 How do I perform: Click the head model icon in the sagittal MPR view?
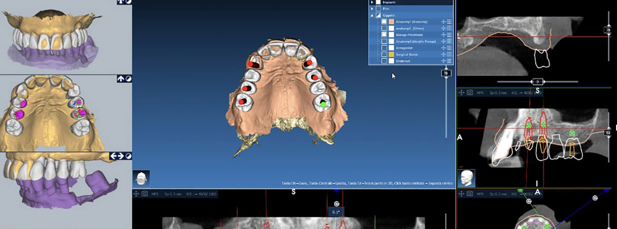(466, 178)
